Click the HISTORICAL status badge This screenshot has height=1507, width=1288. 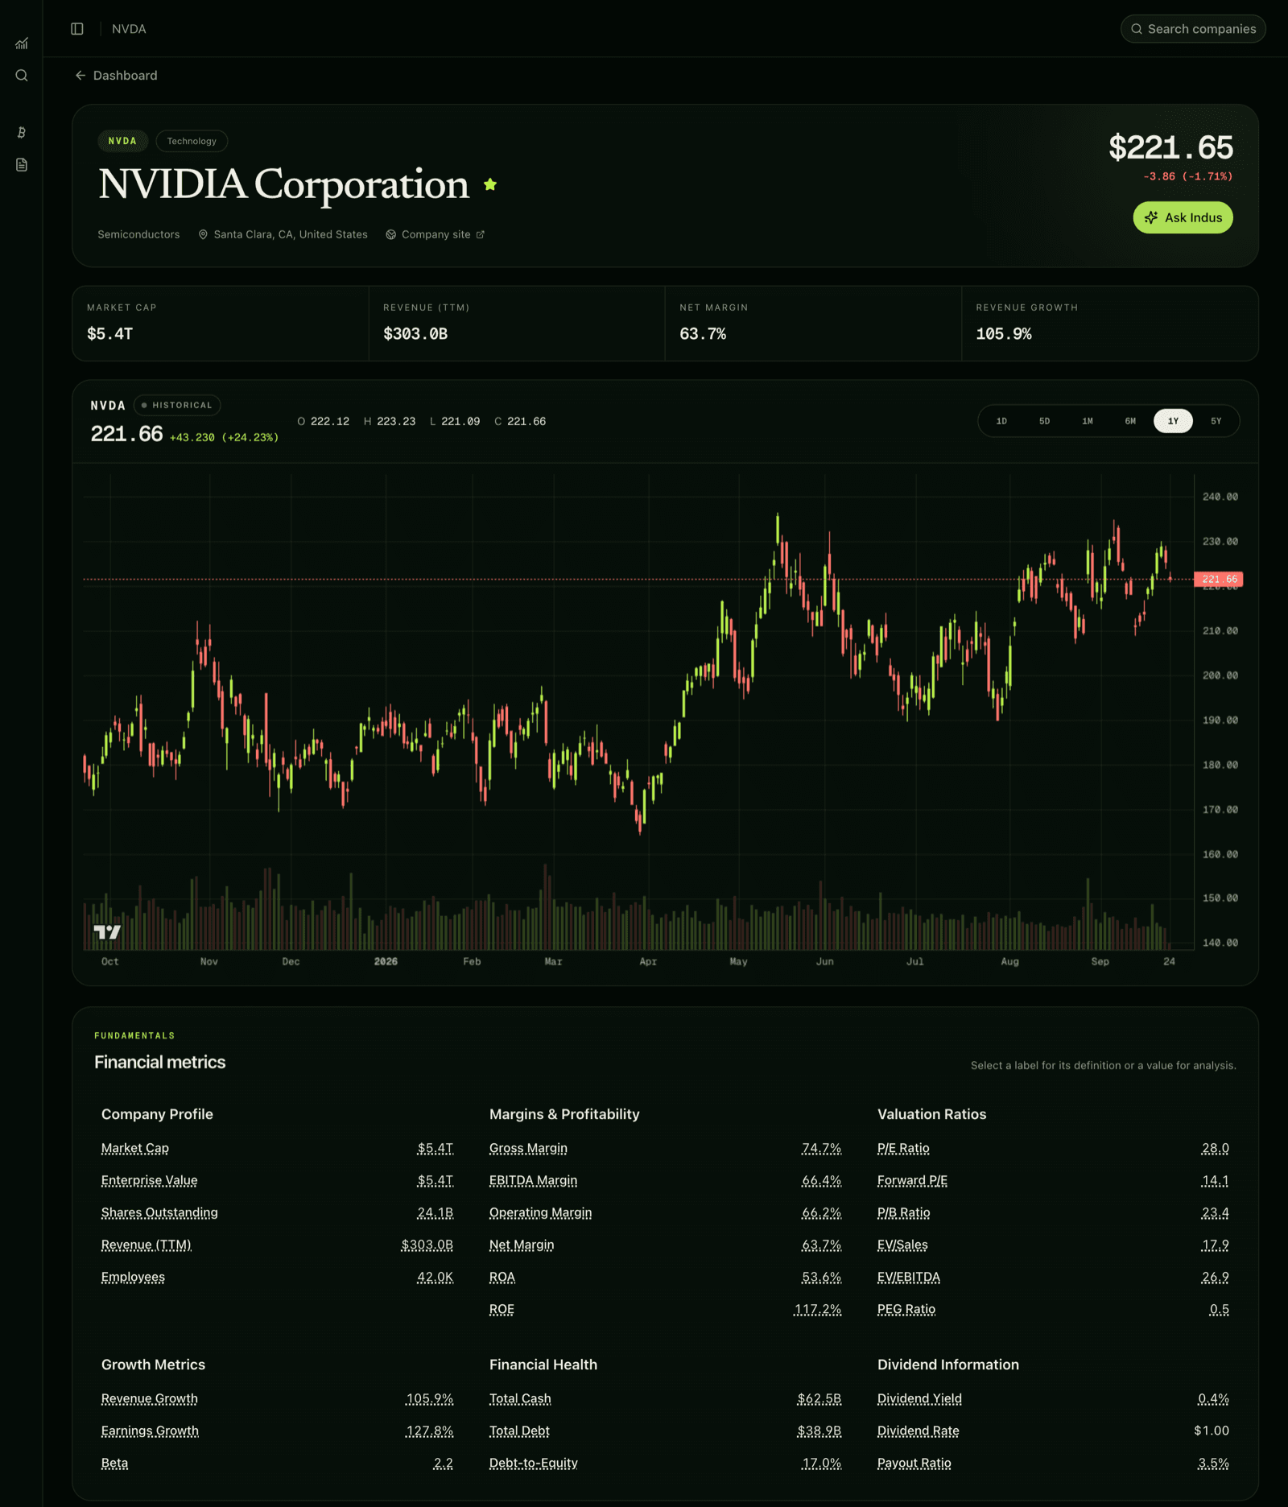177,406
